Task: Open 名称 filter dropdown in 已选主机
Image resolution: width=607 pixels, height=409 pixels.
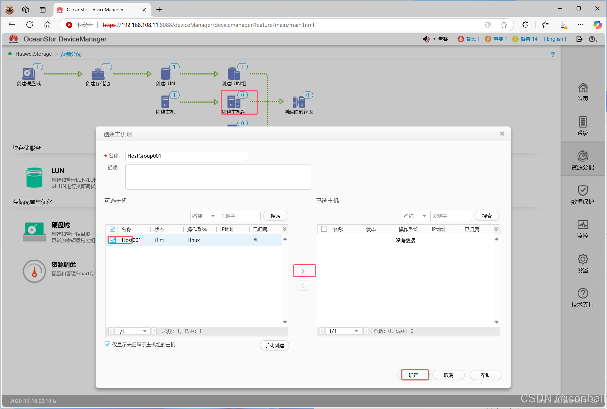Action: 415,216
